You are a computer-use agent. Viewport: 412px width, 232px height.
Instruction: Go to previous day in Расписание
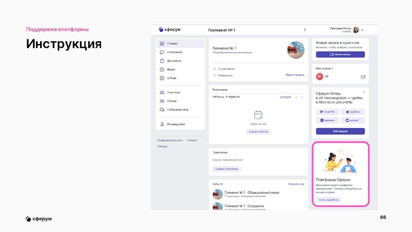pyautogui.click(x=296, y=97)
